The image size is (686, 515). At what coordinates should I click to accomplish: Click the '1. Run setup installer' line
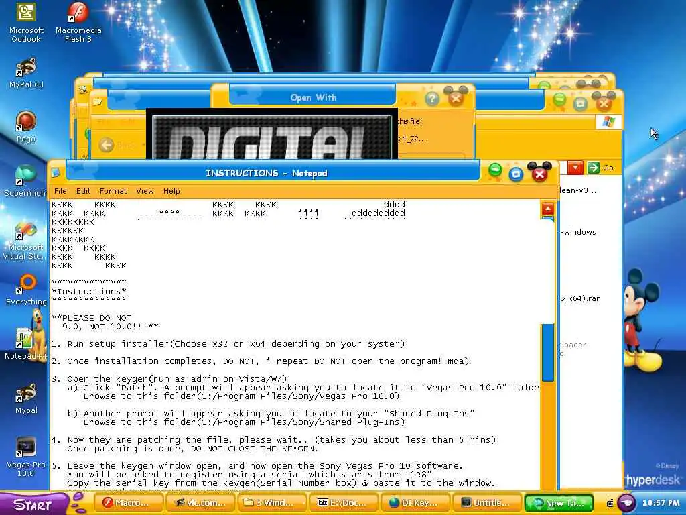[228, 344]
